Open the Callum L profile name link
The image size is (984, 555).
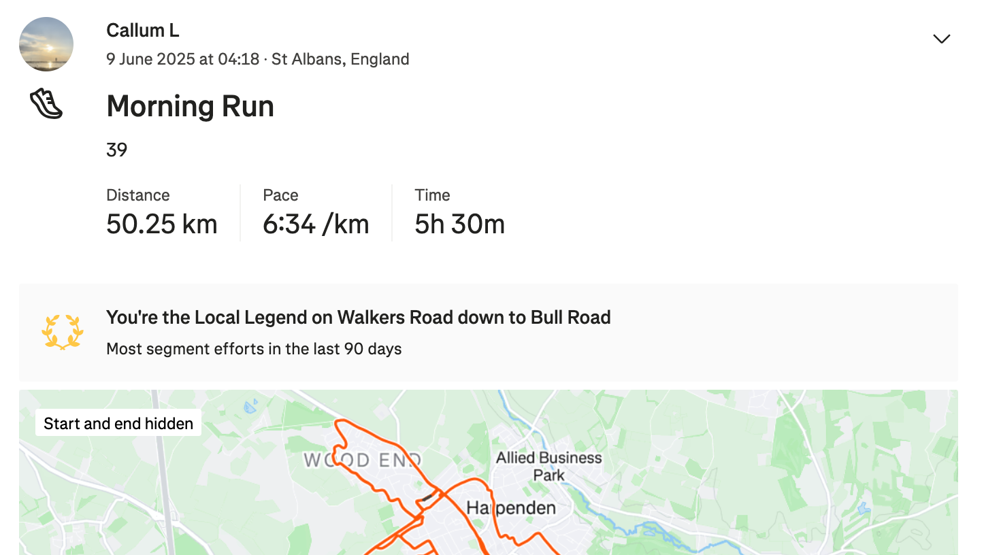pyautogui.click(x=143, y=31)
